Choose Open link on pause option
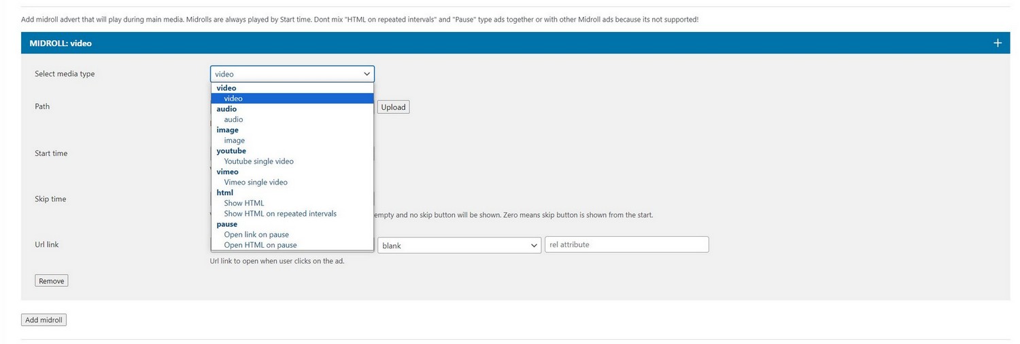 click(256, 235)
